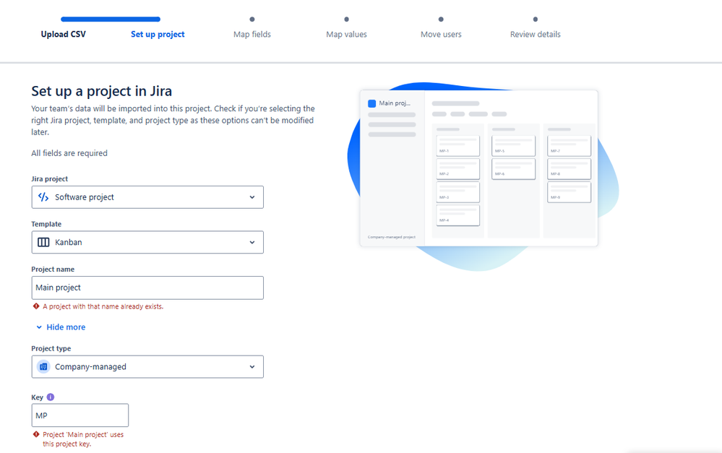The image size is (722, 453).
Task: Go to the Map values step
Action: point(346,34)
